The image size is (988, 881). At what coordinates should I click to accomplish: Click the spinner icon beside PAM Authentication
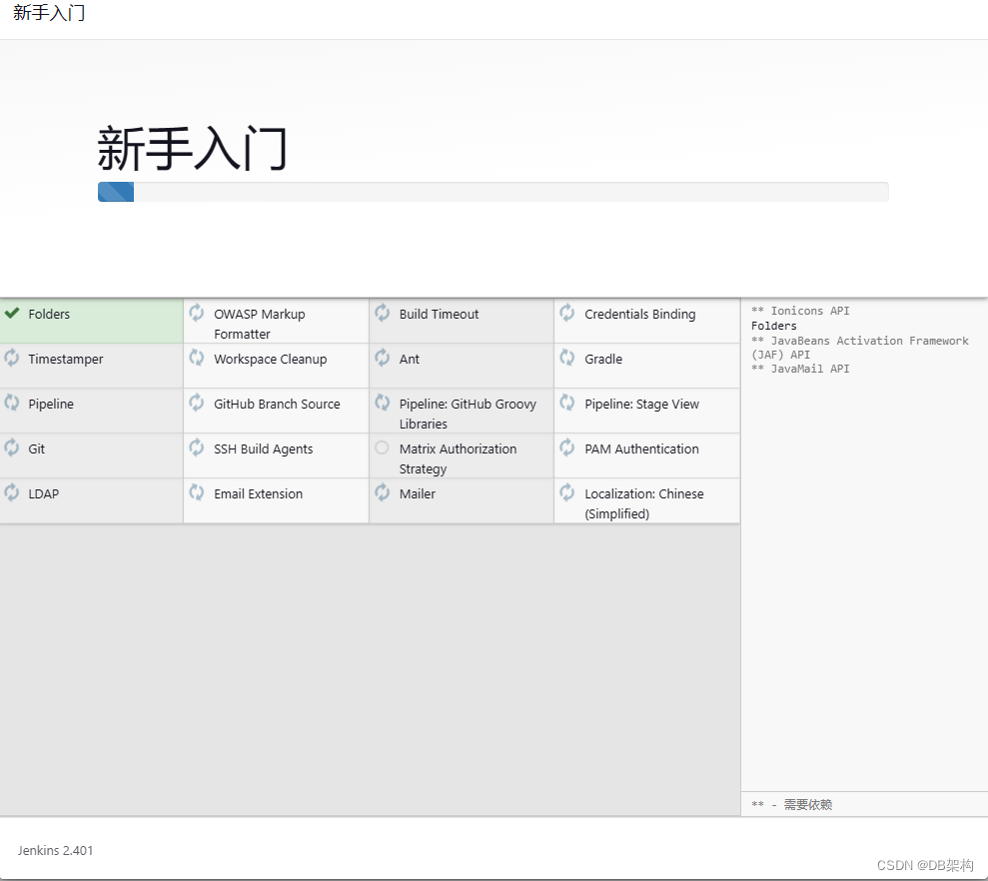567,448
